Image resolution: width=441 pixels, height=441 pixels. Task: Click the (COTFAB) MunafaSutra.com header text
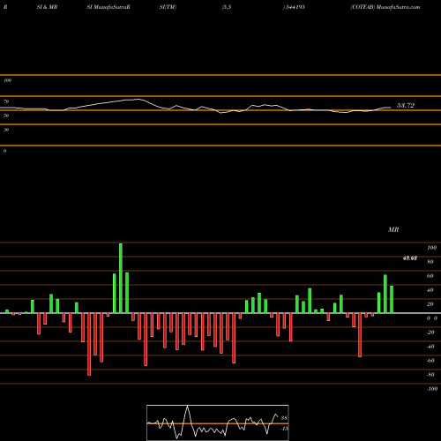tap(385, 7)
